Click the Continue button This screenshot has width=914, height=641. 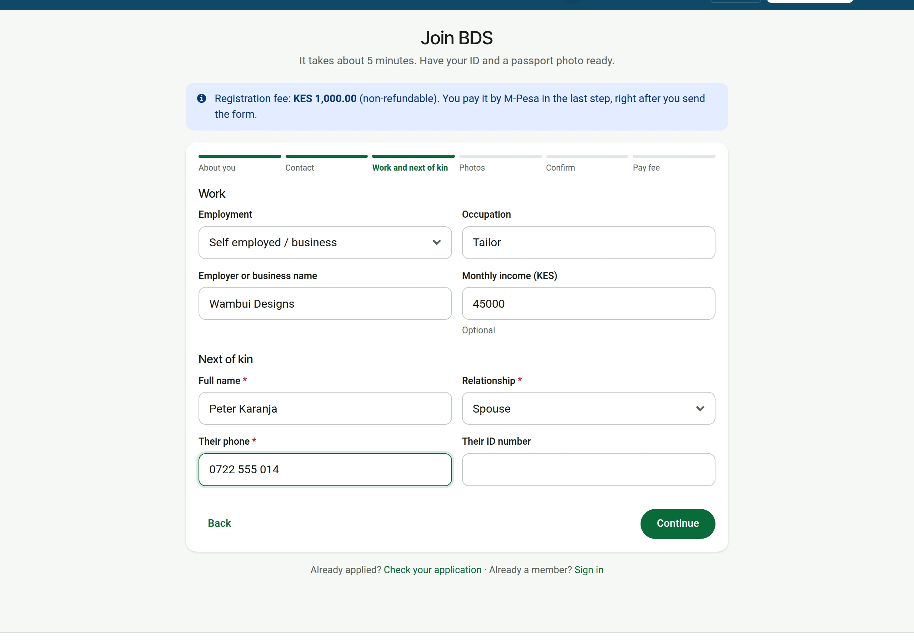[x=678, y=524]
